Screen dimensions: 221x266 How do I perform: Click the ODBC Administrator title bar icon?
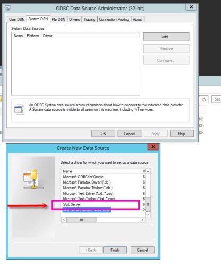click(8, 8)
